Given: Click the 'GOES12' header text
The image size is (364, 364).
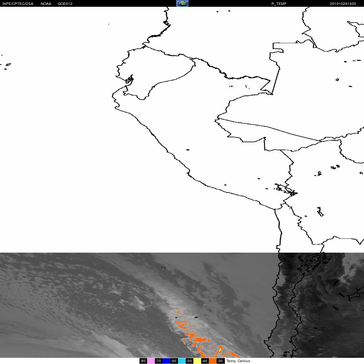Looking at the screenshot, I should [x=65, y=4].
